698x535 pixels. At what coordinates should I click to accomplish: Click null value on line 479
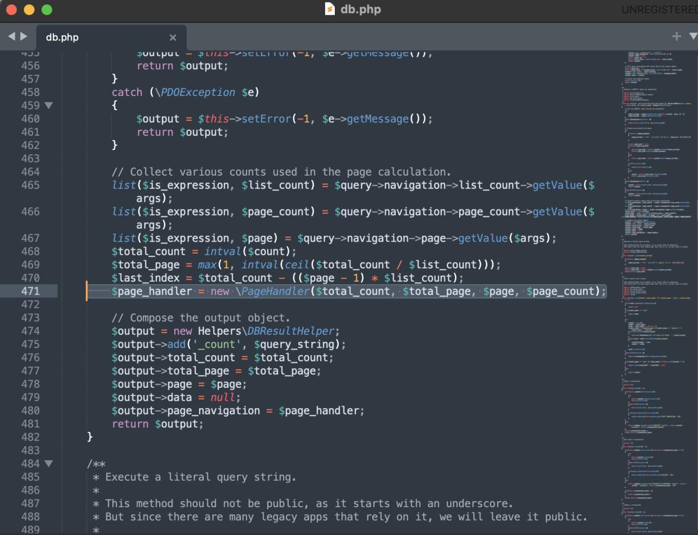coord(222,398)
